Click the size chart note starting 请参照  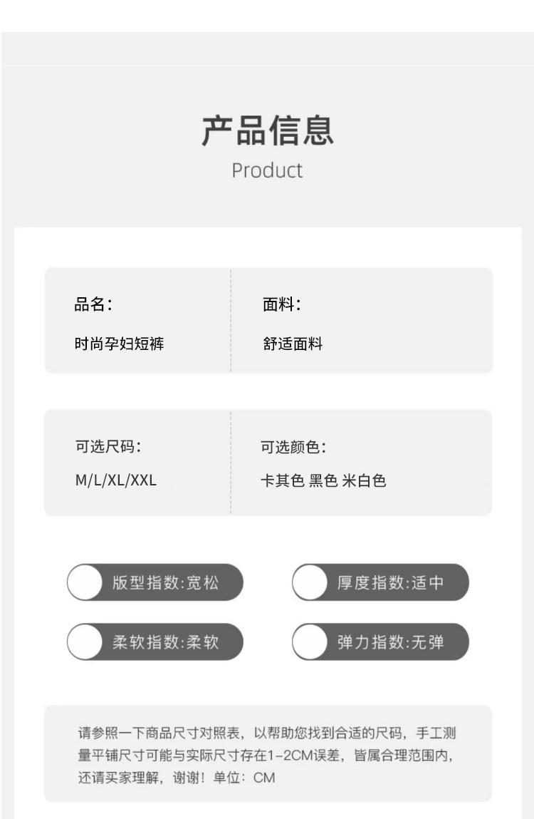coord(267,733)
